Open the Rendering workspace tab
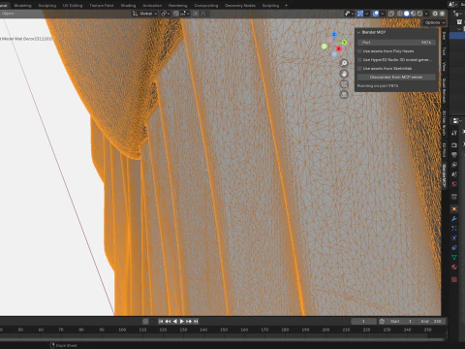465x349 pixels. pos(177,6)
